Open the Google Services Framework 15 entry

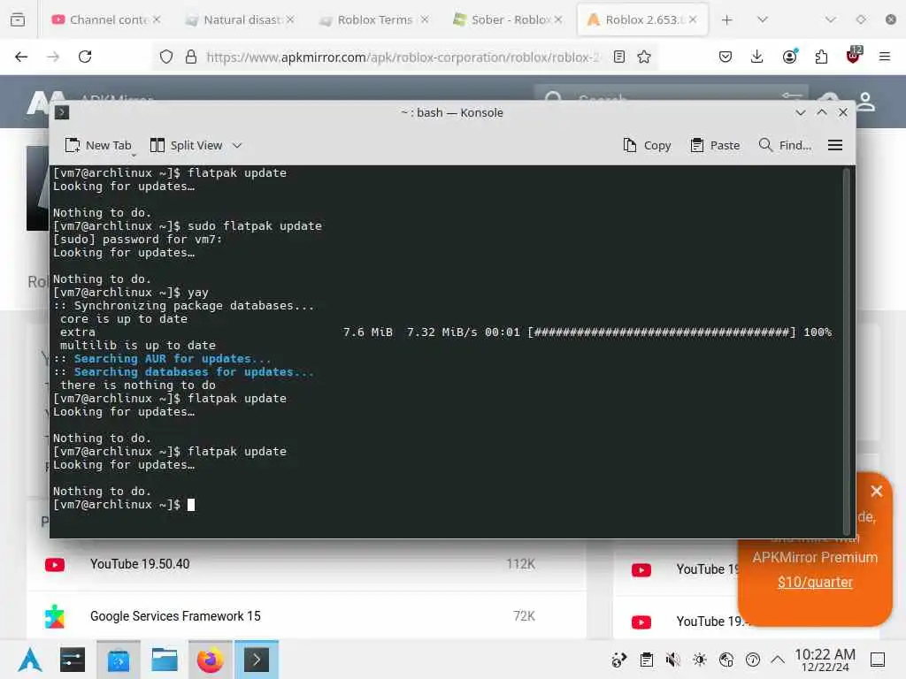click(175, 616)
